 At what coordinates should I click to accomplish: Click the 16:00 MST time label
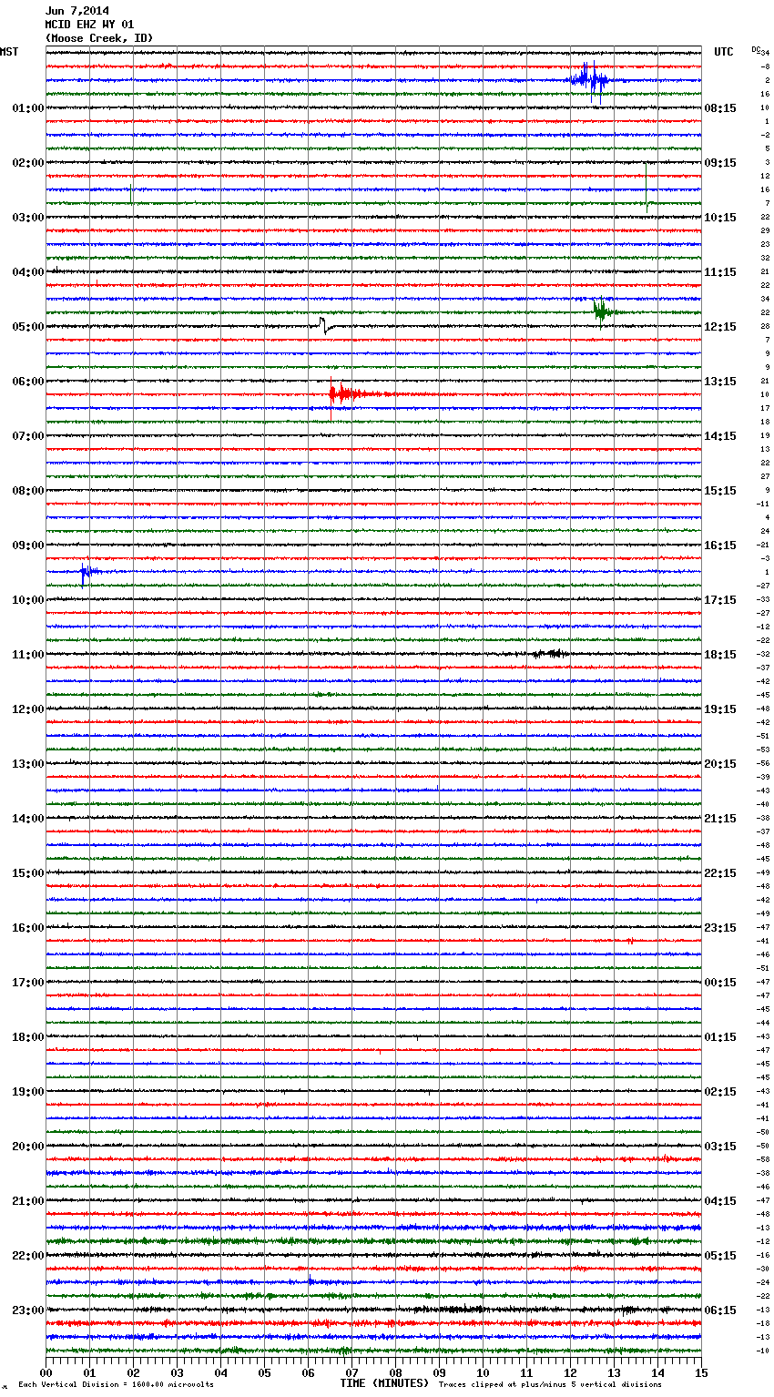point(28,928)
